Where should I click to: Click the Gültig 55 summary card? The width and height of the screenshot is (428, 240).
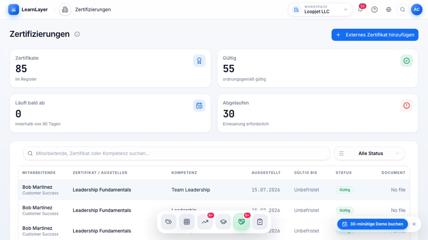[318, 68]
